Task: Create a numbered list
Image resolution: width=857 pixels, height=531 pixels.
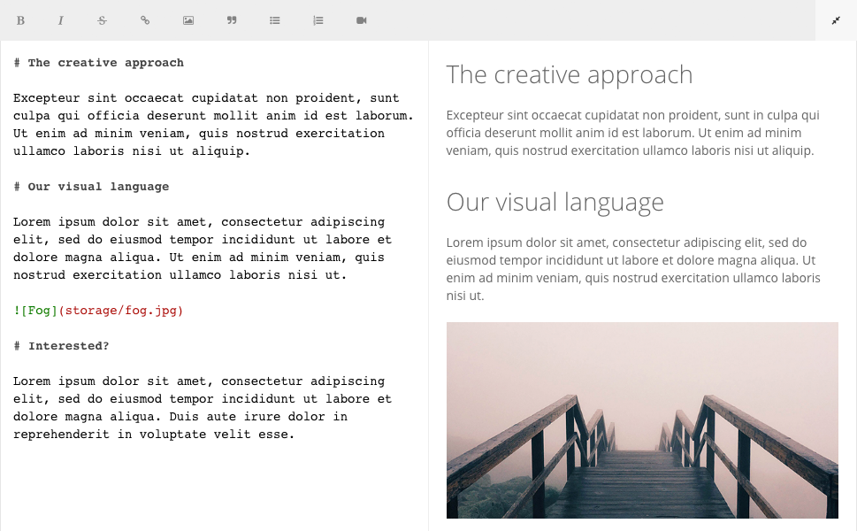Action: [318, 20]
